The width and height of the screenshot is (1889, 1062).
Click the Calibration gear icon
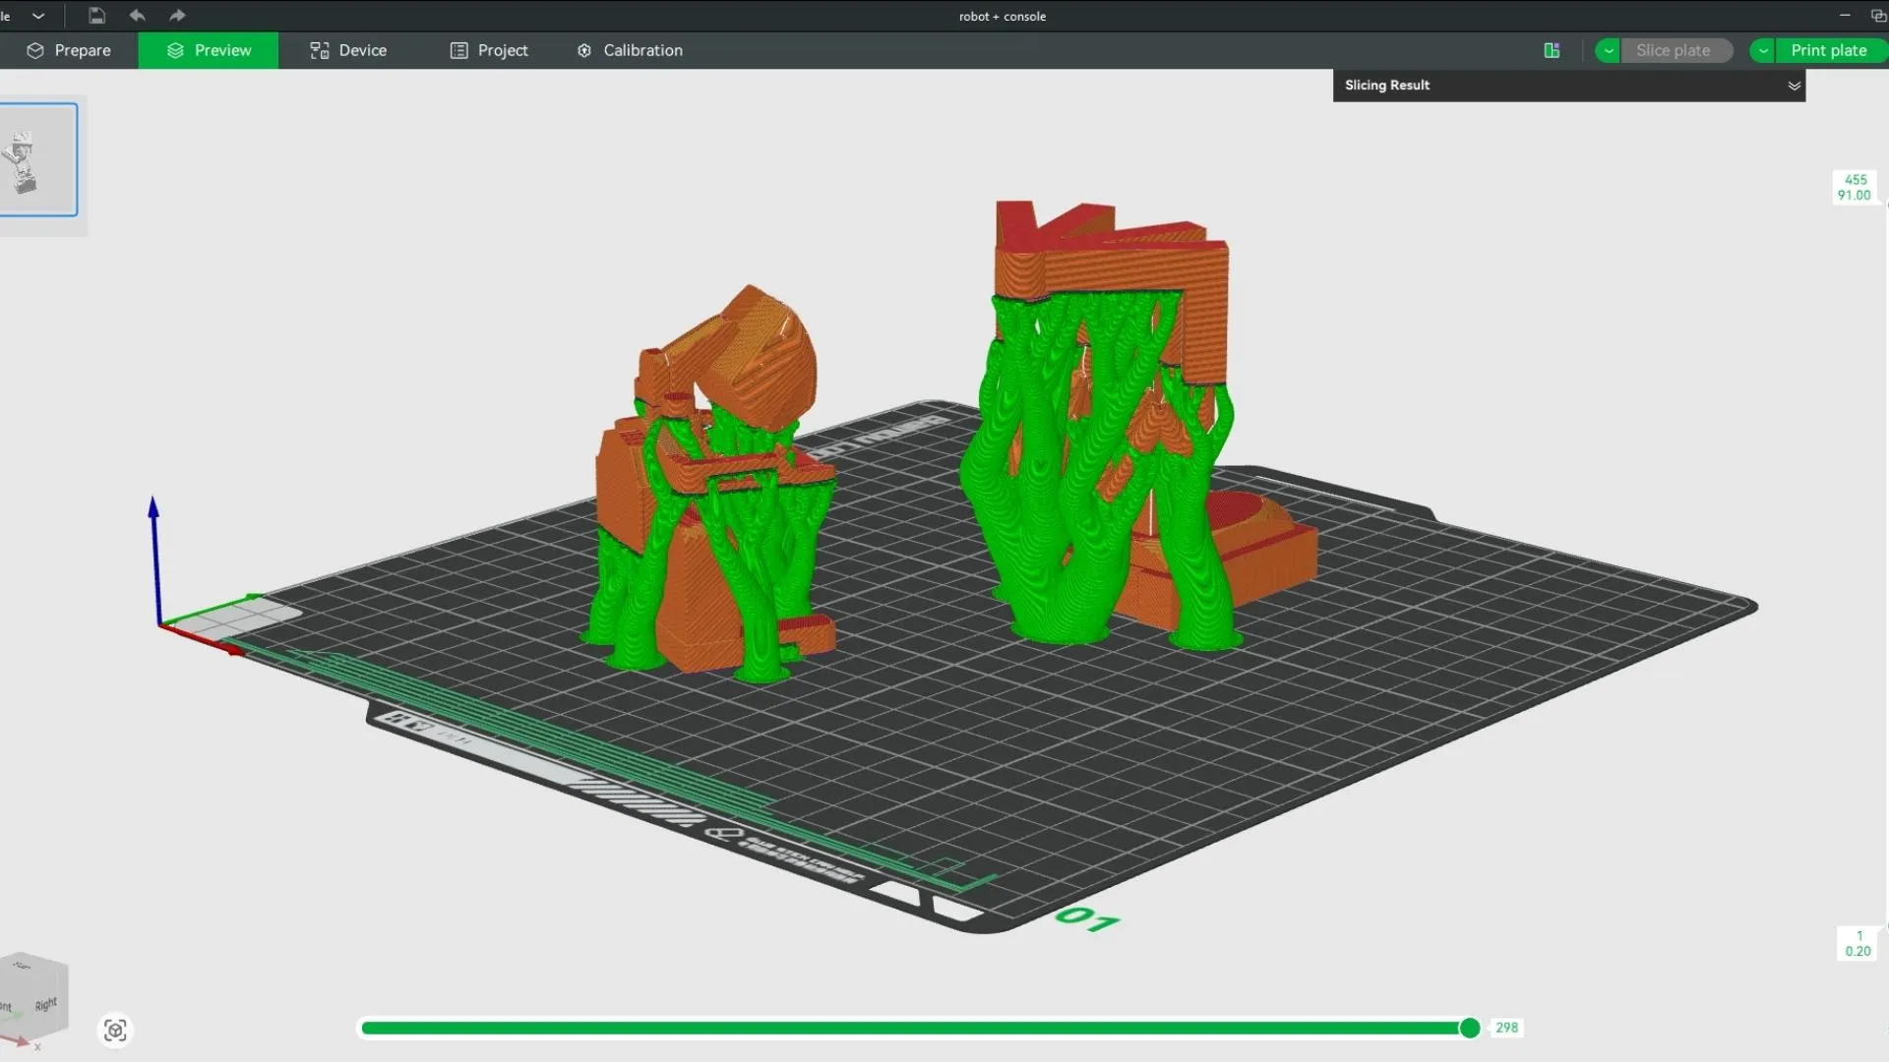coord(584,50)
